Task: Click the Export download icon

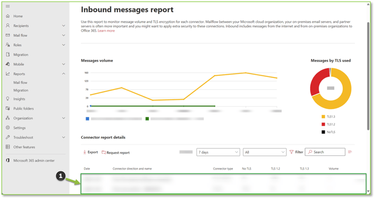Action: (85, 152)
